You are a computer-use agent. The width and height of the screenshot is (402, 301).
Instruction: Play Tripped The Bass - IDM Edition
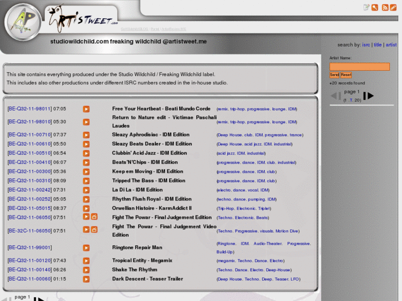(86, 181)
